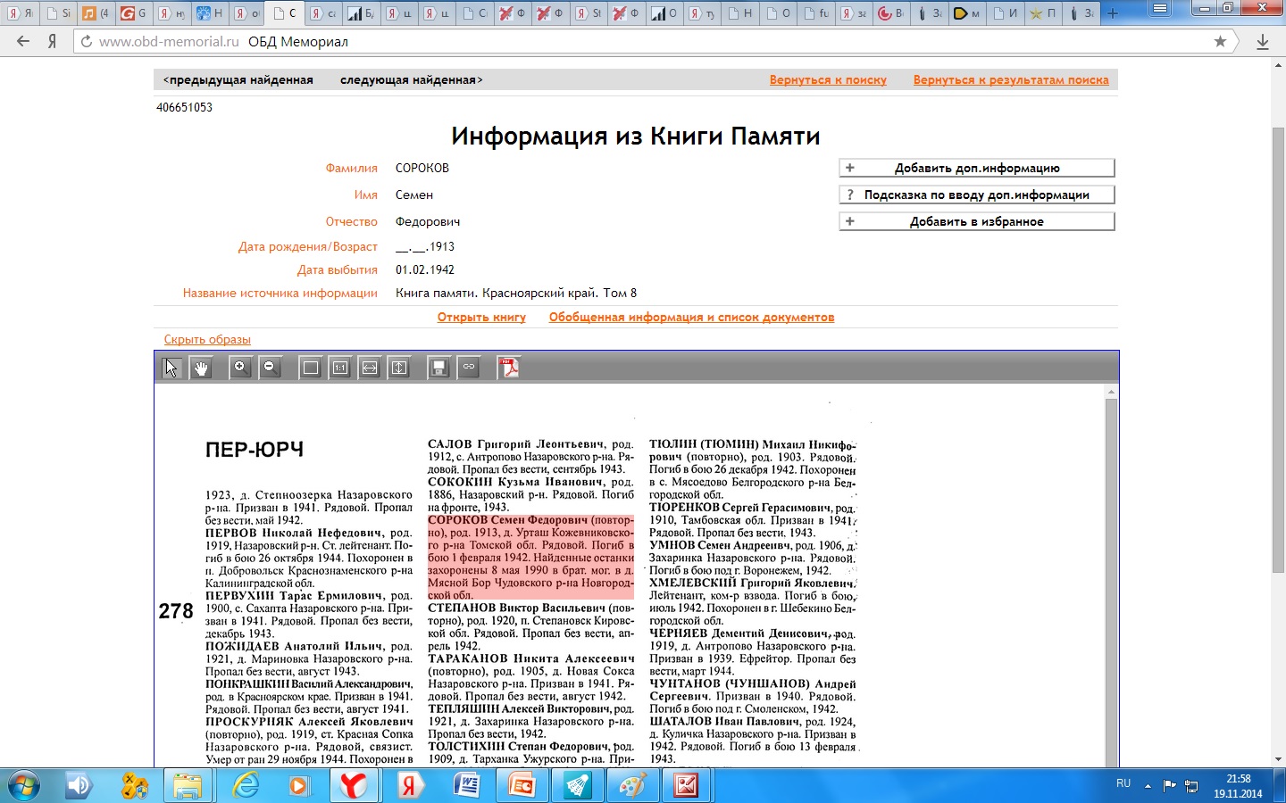
Task: Export the page via PDF icon
Action: pyautogui.click(x=509, y=368)
